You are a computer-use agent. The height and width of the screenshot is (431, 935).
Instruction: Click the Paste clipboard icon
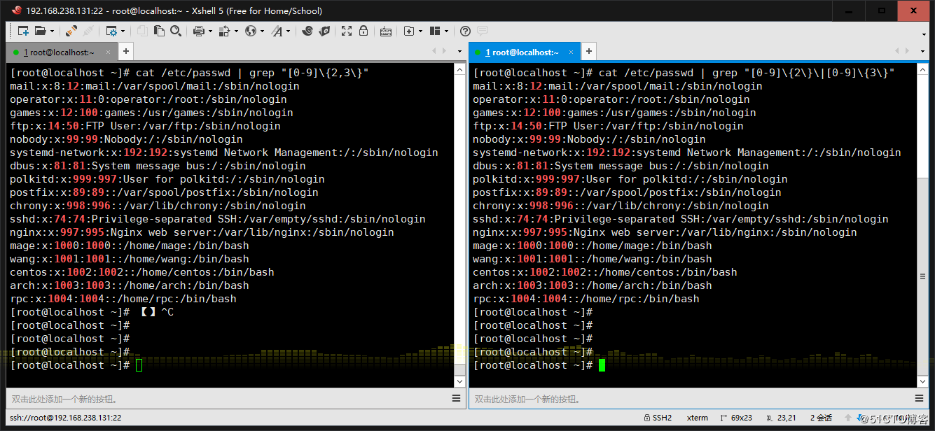pyautogui.click(x=159, y=31)
